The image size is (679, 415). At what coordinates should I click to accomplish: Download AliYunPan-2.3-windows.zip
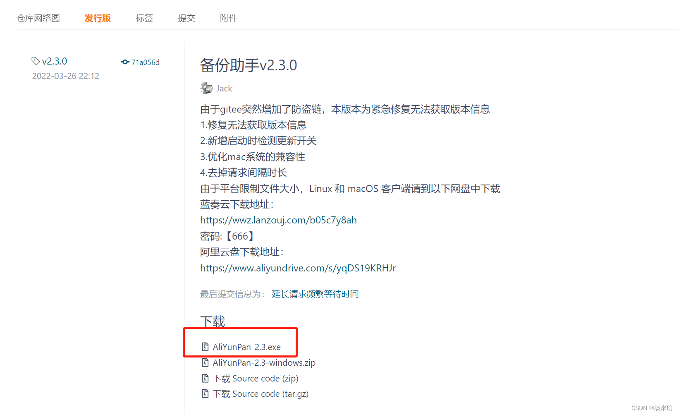(264, 363)
